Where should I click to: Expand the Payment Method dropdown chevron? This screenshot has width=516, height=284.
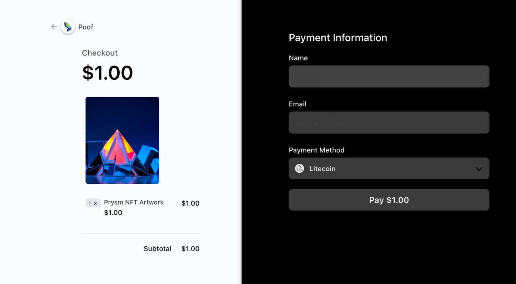click(479, 169)
